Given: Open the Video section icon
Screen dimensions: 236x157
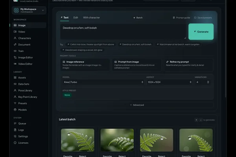Looking at the screenshot, I should [x=15, y=32].
